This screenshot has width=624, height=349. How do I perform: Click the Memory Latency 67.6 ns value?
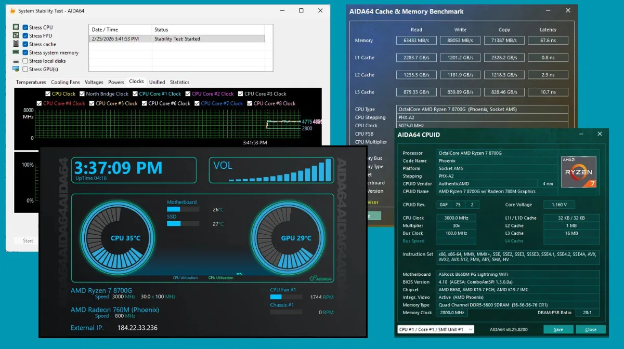point(548,41)
